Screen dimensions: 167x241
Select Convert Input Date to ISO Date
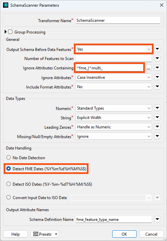[9, 197]
